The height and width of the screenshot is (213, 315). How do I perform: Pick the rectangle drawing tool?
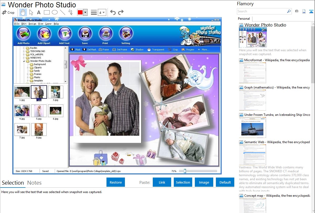click(47, 12)
